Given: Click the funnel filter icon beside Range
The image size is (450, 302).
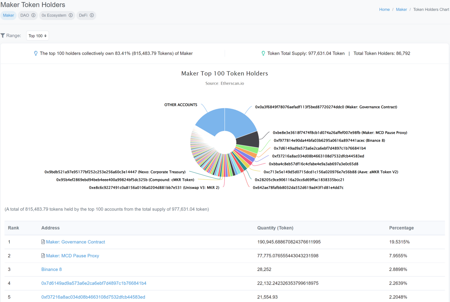Looking at the screenshot, I should point(3,35).
